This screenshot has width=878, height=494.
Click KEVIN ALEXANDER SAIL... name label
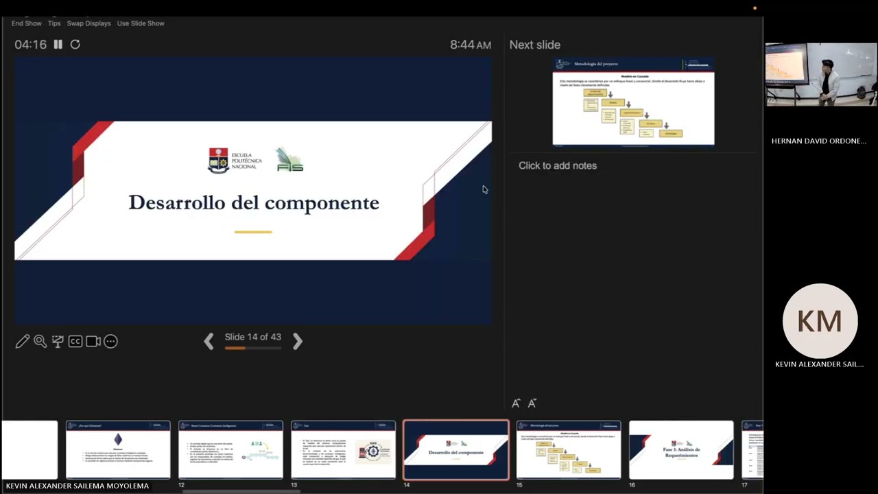(x=819, y=364)
